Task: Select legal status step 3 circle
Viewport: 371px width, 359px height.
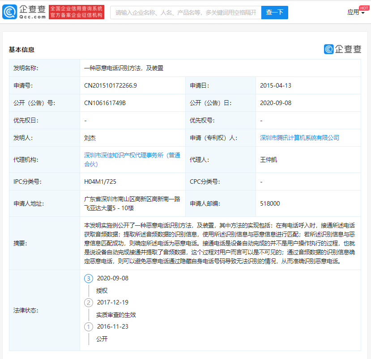Action: [x=89, y=279]
